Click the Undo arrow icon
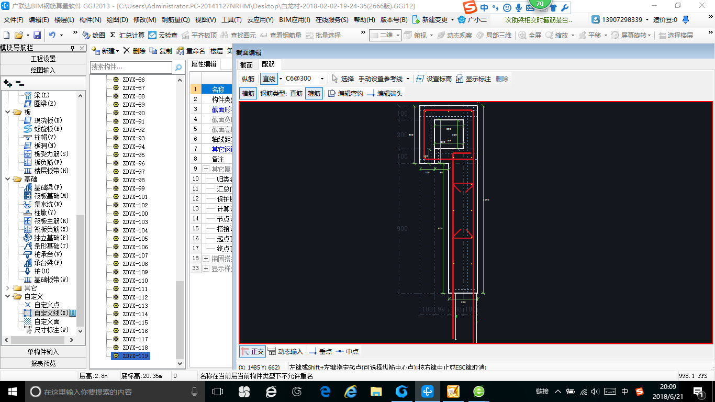 coord(52,35)
